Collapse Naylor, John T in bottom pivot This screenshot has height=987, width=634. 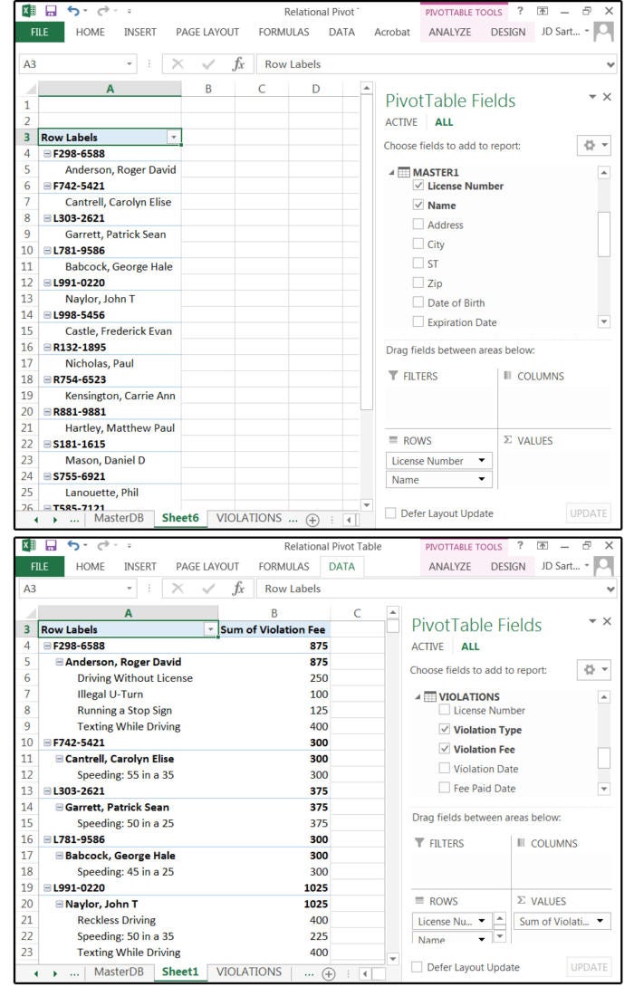59,904
